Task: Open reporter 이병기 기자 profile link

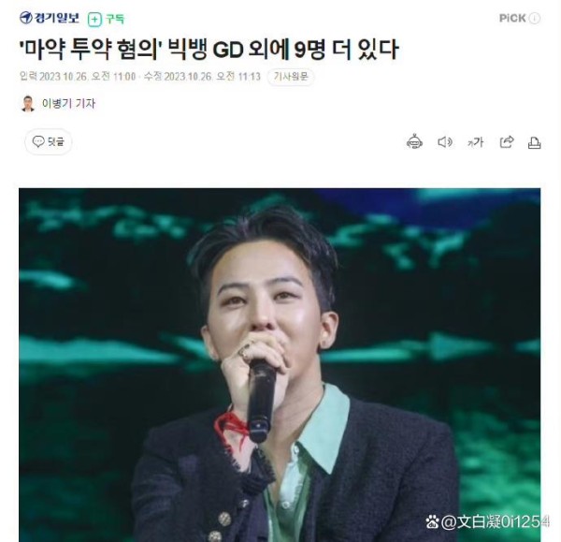Action: pos(68,104)
